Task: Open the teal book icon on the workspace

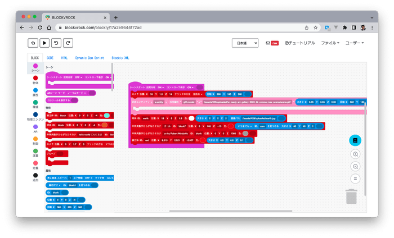Action: [x=354, y=140]
